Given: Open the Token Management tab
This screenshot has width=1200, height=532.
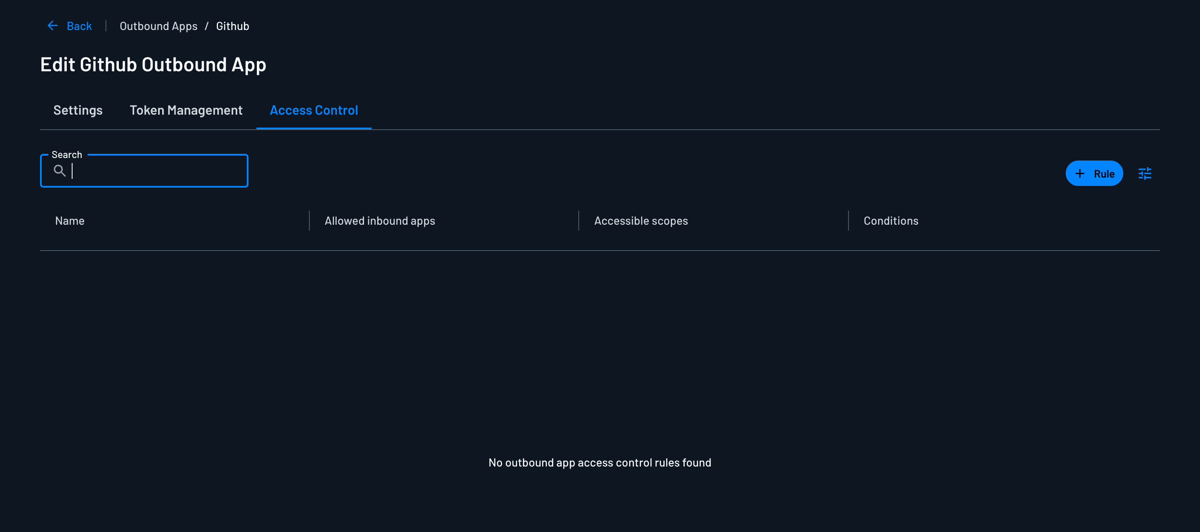Looking at the screenshot, I should pyautogui.click(x=186, y=110).
